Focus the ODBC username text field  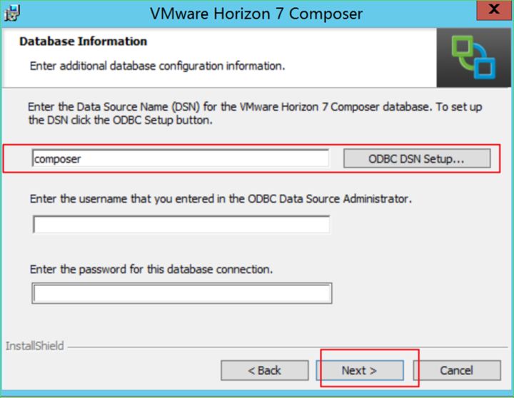(x=181, y=225)
